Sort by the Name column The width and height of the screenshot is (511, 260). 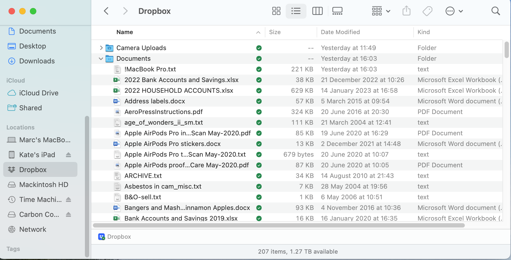point(125,32)
